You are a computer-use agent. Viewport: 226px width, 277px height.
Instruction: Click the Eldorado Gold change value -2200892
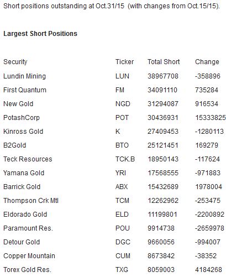click(x=209, y=215)
